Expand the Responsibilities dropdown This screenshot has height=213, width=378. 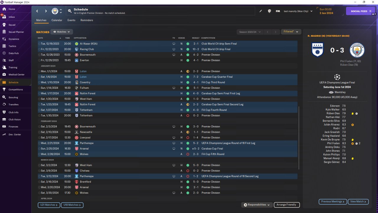pos(257,205)
